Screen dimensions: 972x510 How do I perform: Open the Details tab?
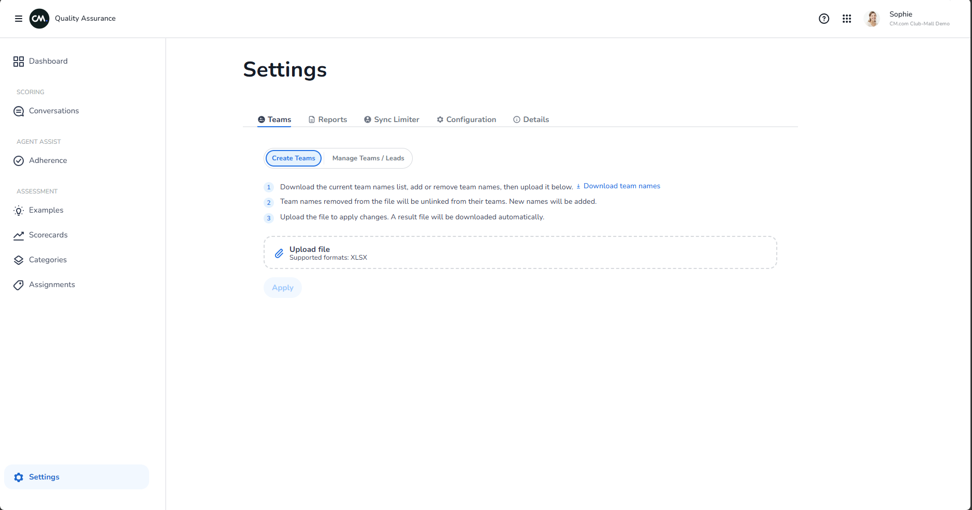(531, 119)
